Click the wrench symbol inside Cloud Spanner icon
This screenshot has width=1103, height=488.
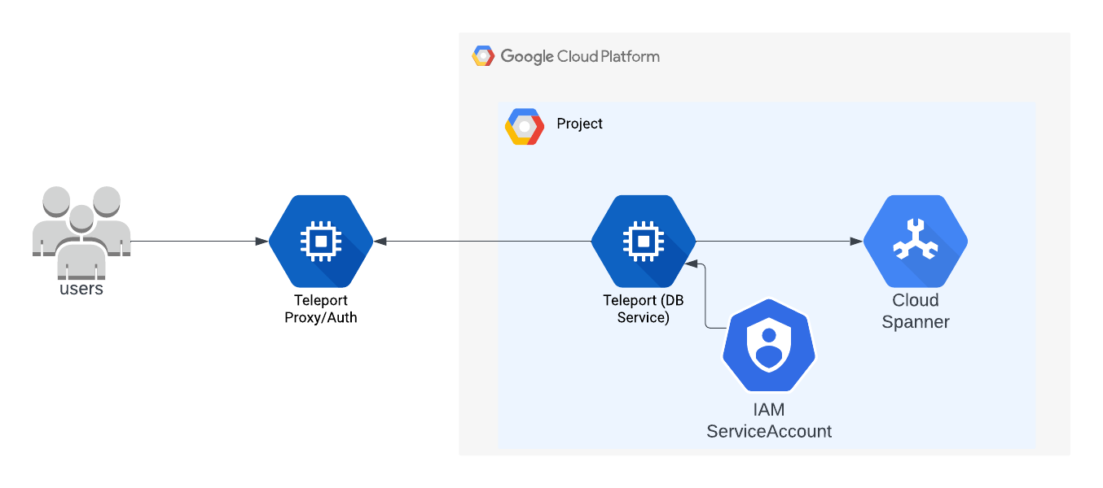tap(916, 238)
